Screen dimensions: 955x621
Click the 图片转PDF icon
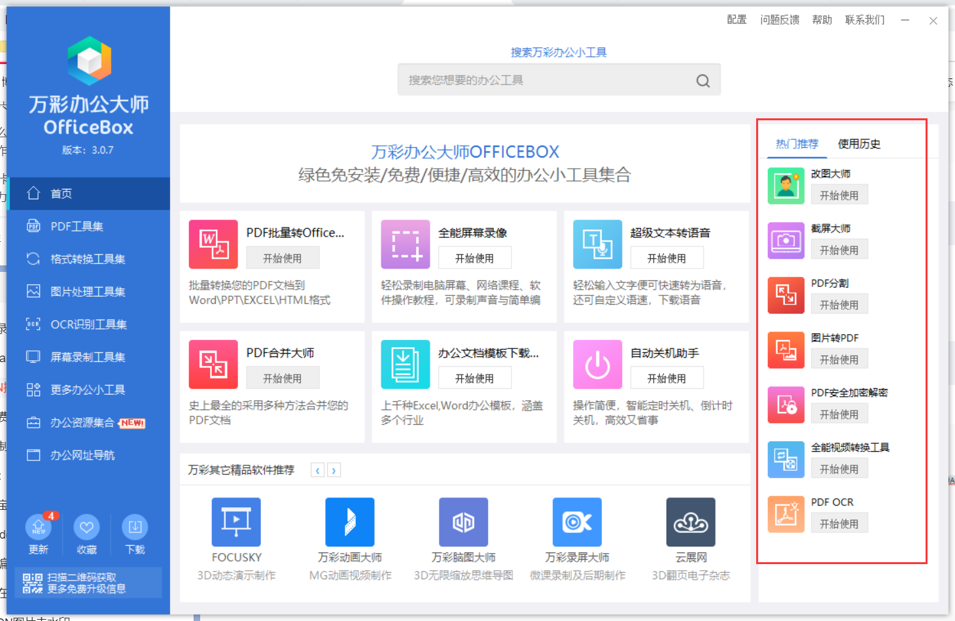click(786, 350)
